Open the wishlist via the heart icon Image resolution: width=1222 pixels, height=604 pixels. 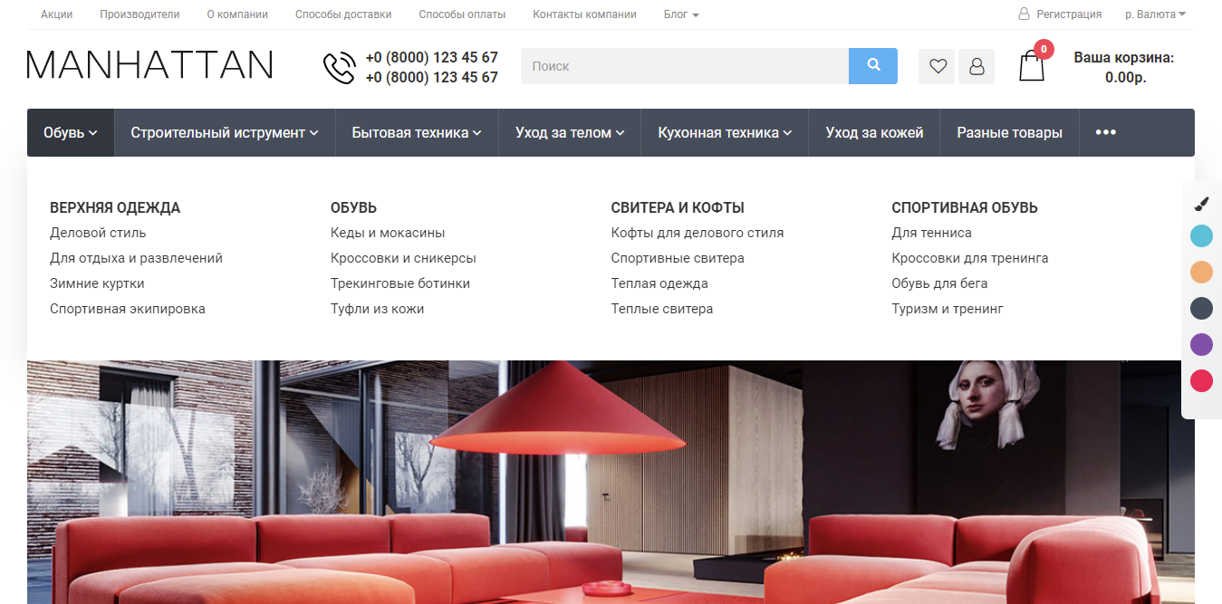[x=936, y=65]
